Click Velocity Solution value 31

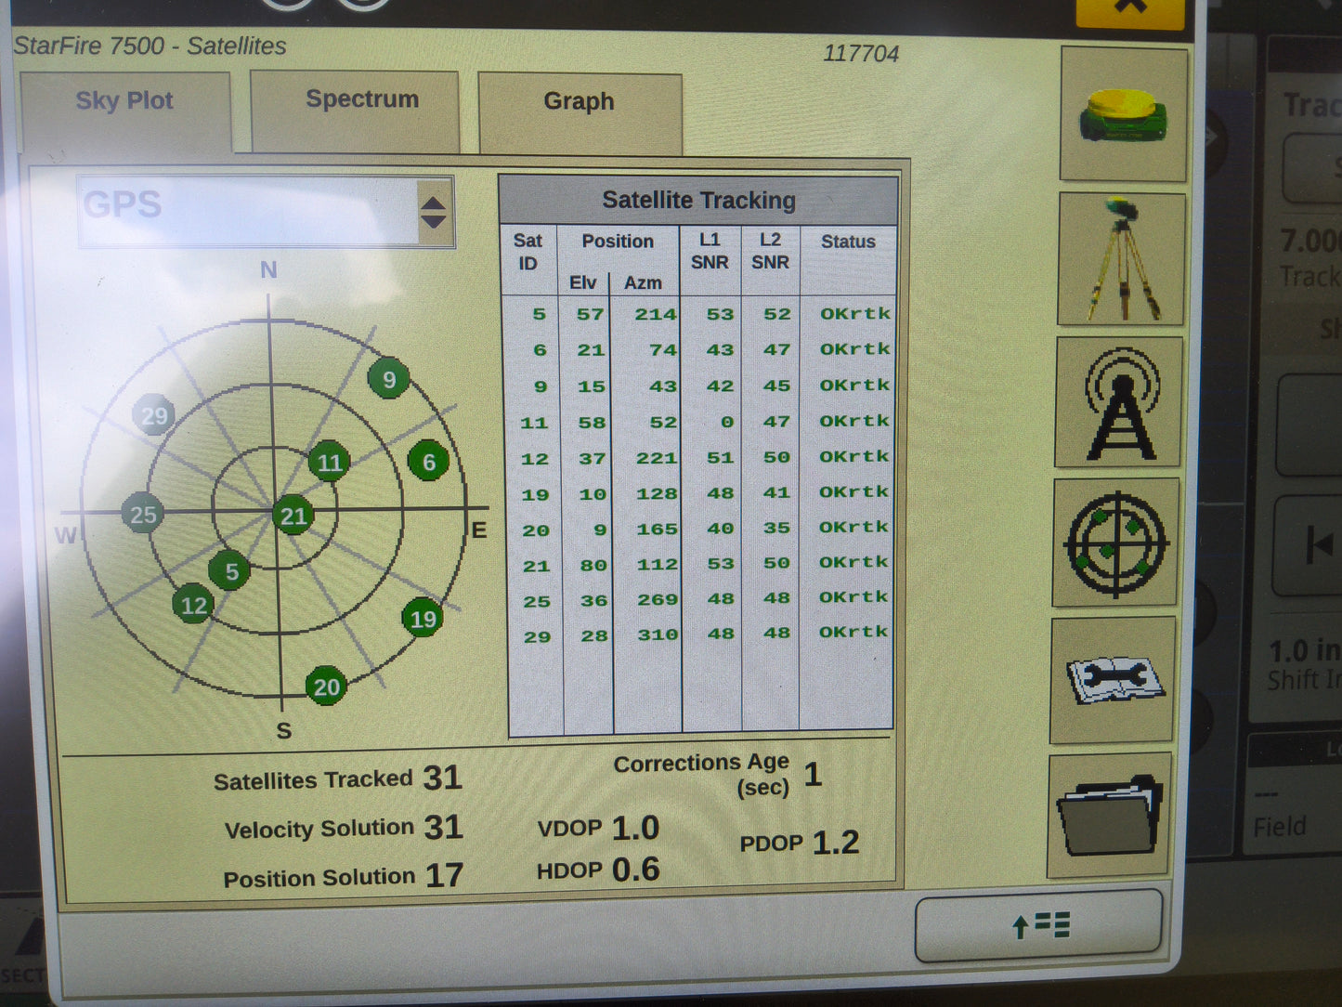coord(443,827)
